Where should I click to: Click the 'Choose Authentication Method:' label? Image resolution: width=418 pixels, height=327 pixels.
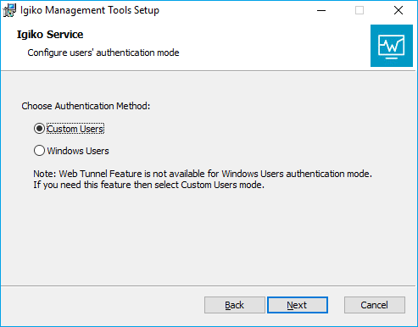point(86,106)
